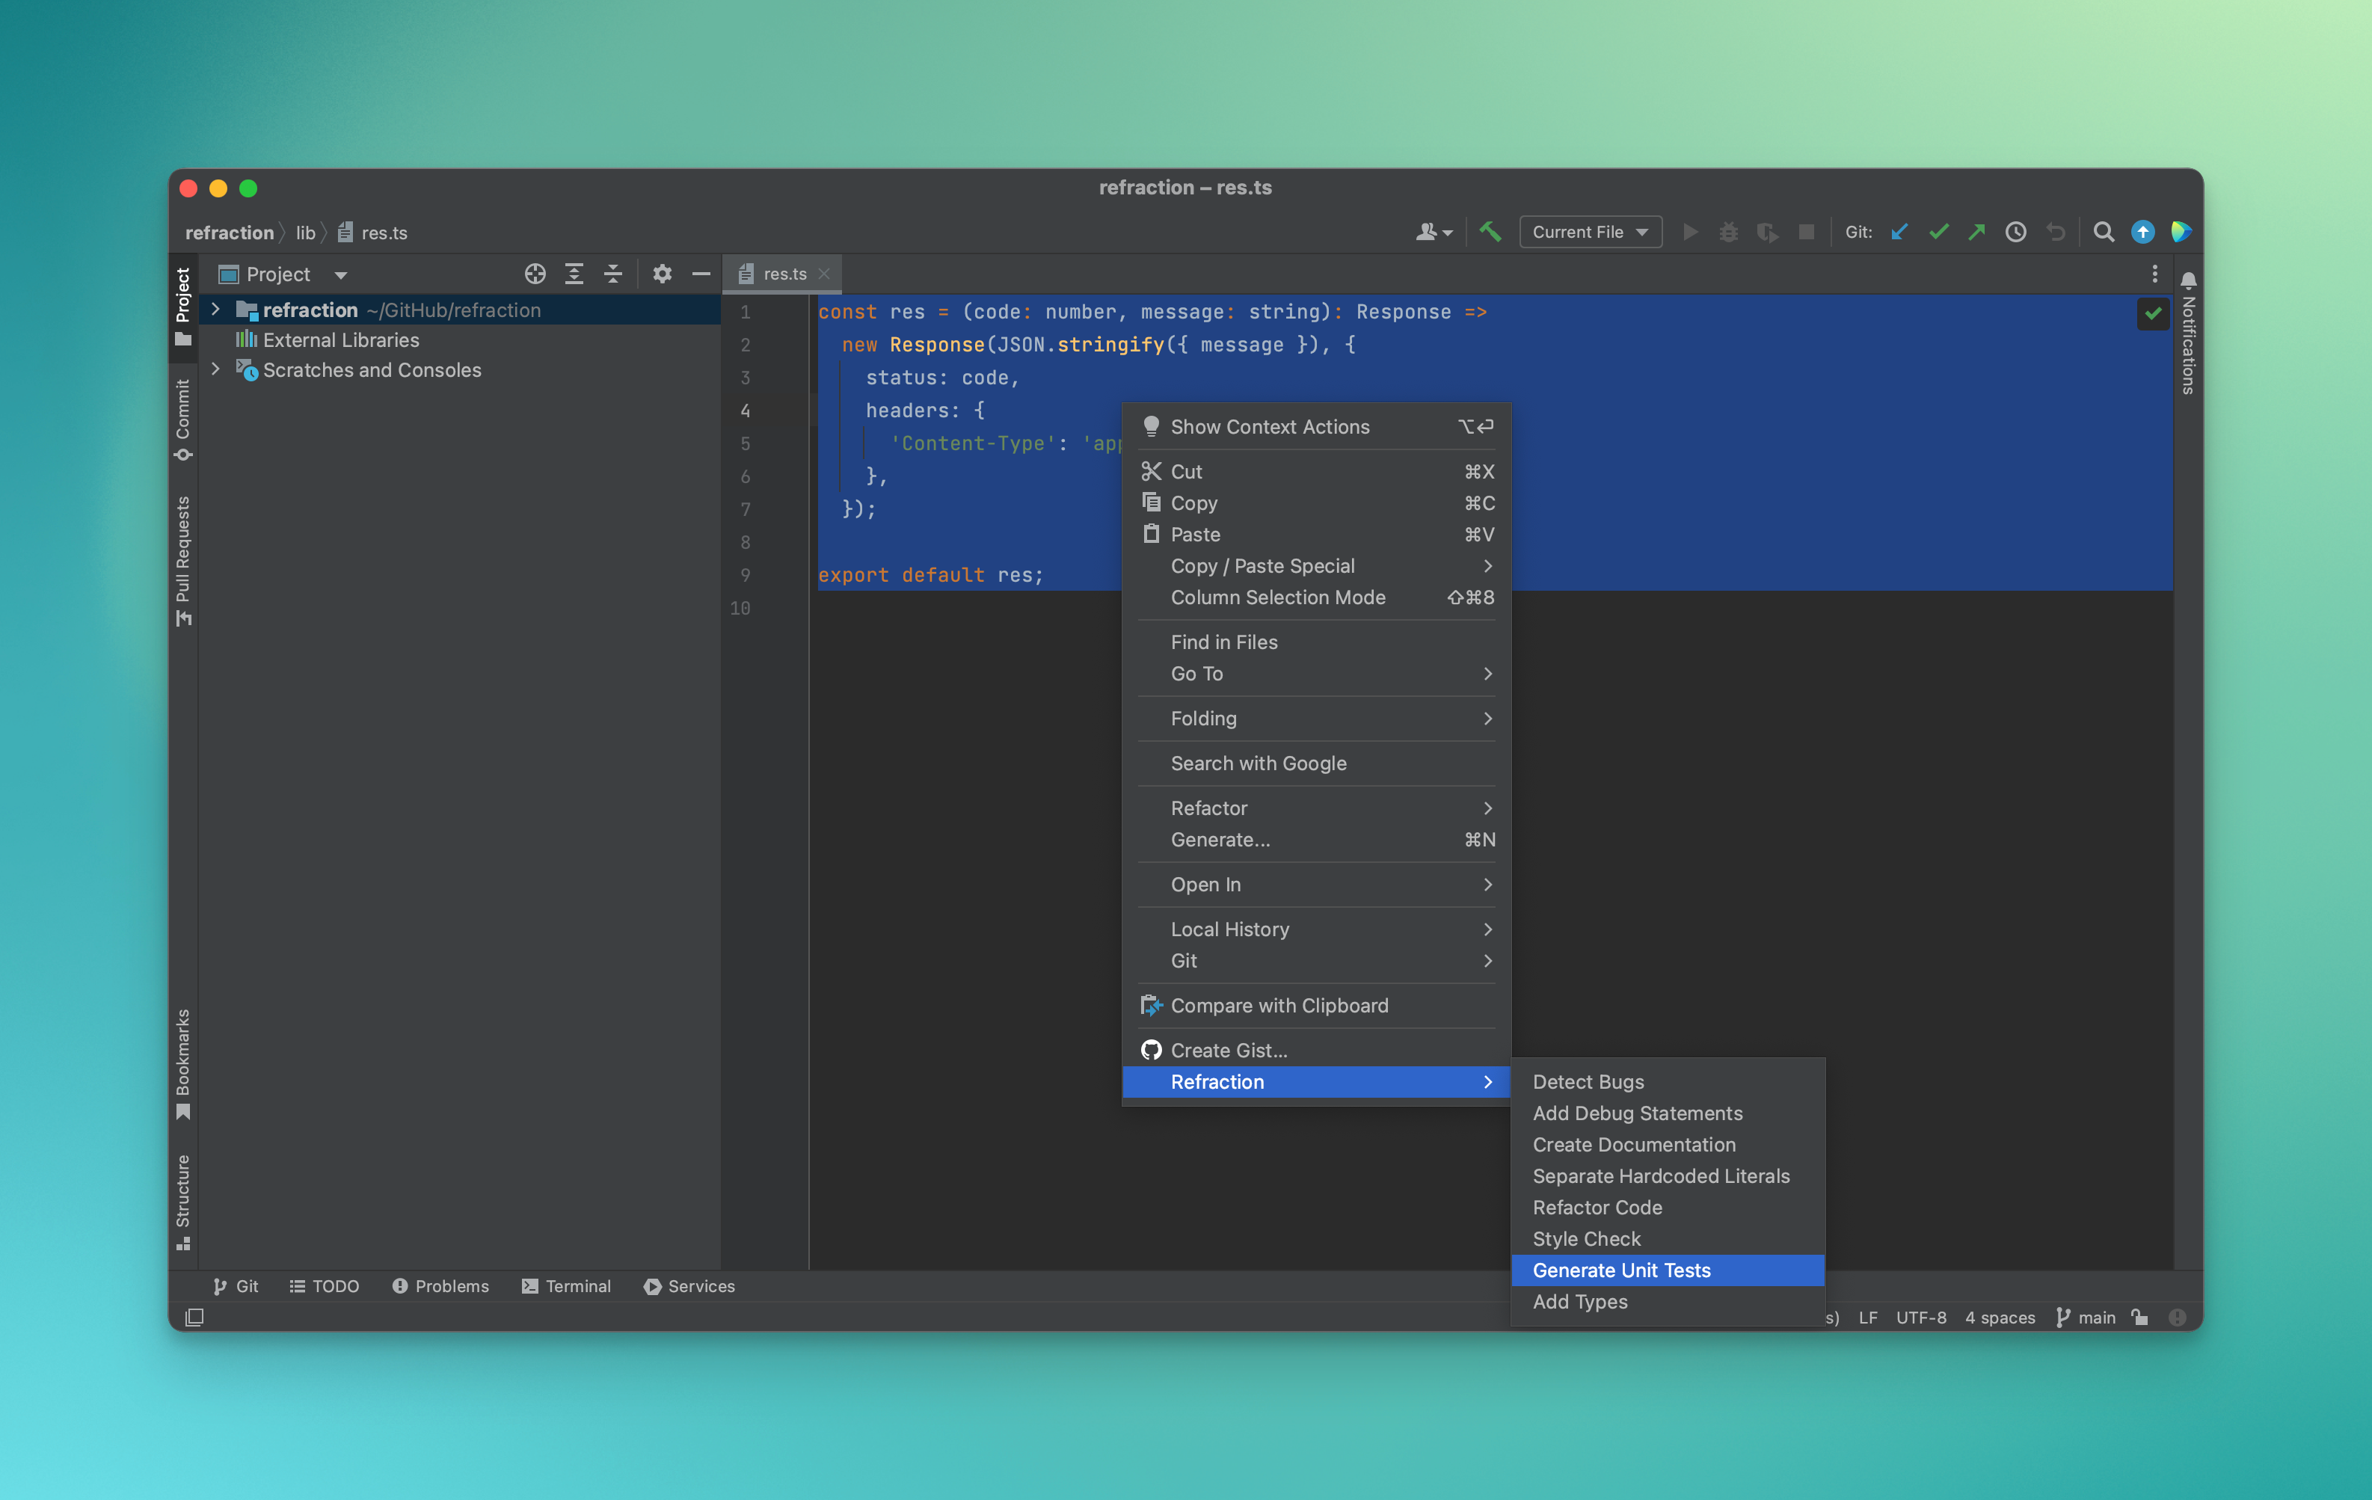Open Git history clock icon
Screen dimensions: 2372x1500
(2016, 233)
